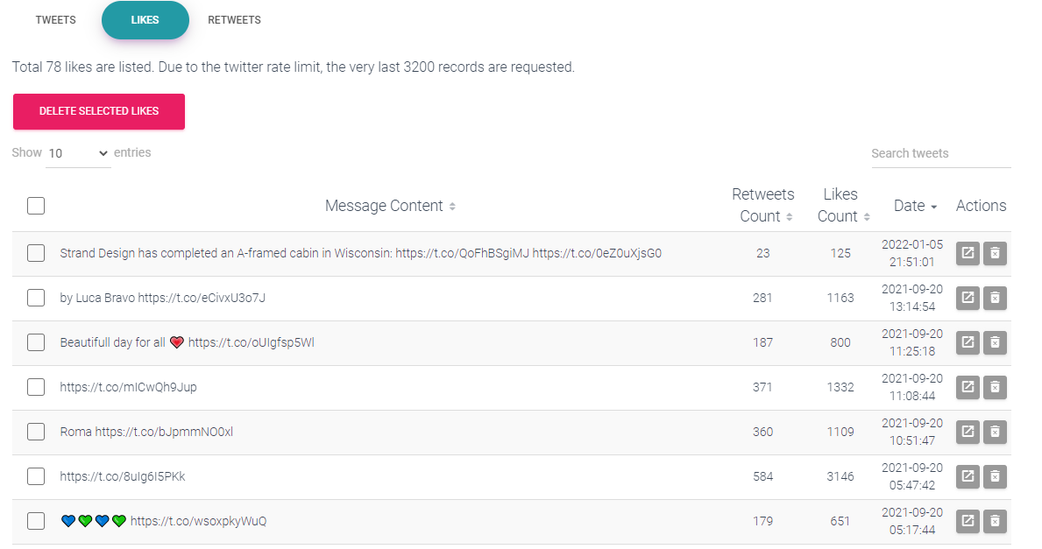Click the Delete Selected Likes button
Screen dimensions: 1042x549
click(x=99, y=111)
